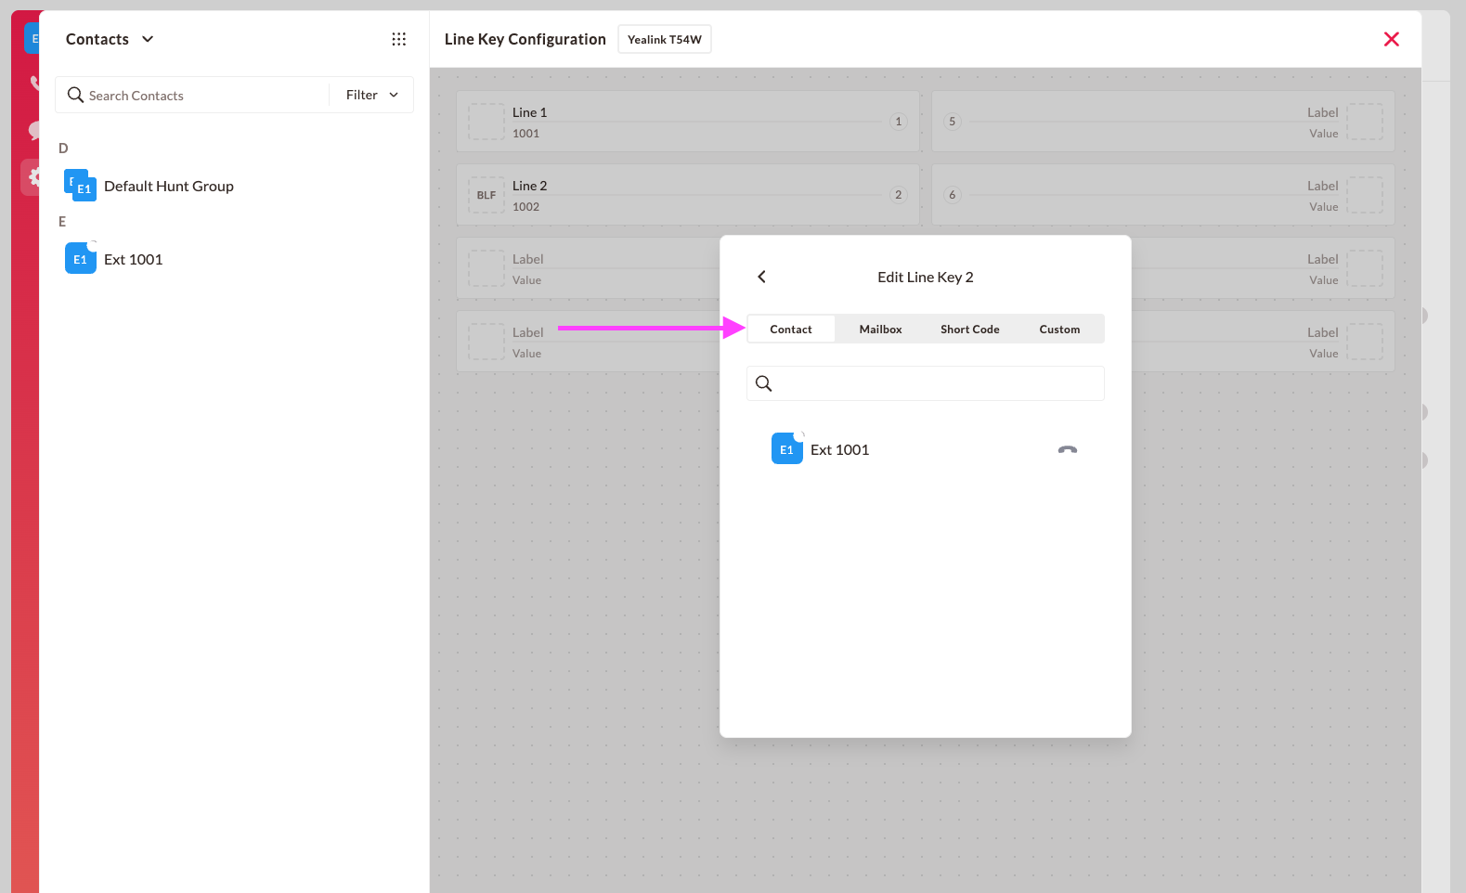Click the empty icon slot on key 6

coord(1365,195)
